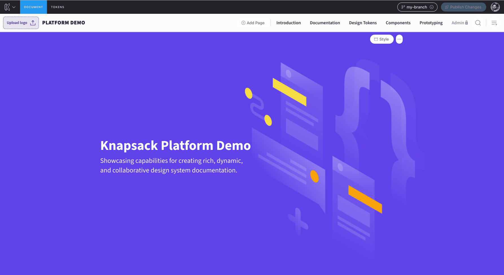Image resolution: width=504 pixels, height=275 pixels.
Task: Click the Publish Changes button
Action: pos(463,7)
